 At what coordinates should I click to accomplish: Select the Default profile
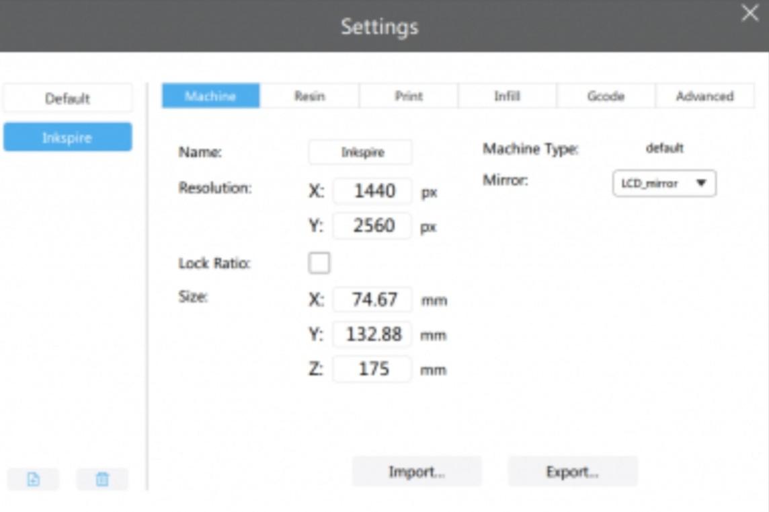tap(67, 98)
